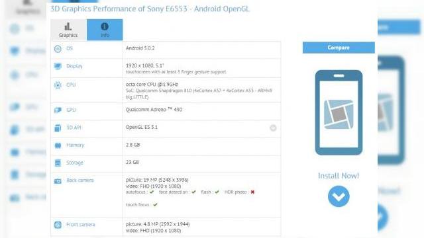Click the bar chart icon on Graphics tab

click(x=68, y=26)
